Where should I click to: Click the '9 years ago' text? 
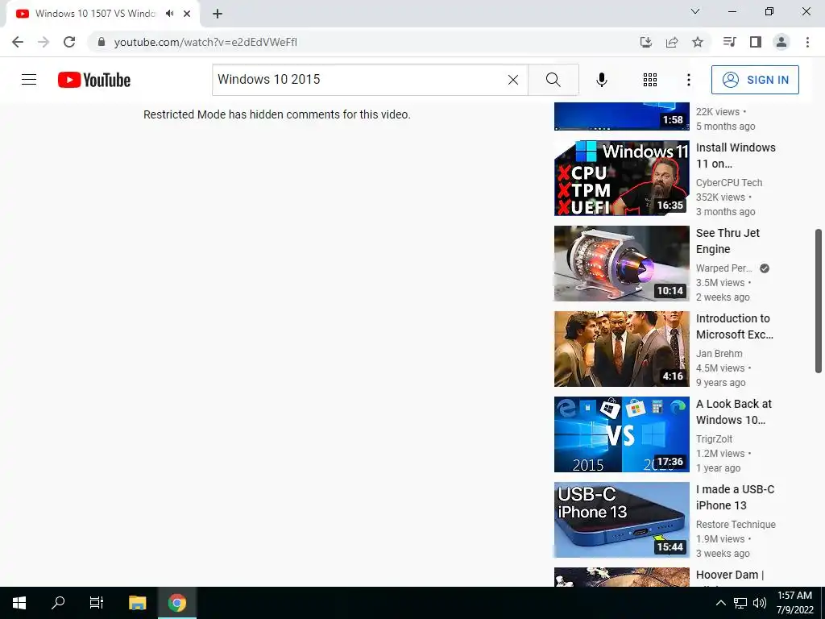coord(721,383)
